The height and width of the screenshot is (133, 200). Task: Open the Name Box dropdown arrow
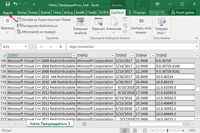click(26, 47)
